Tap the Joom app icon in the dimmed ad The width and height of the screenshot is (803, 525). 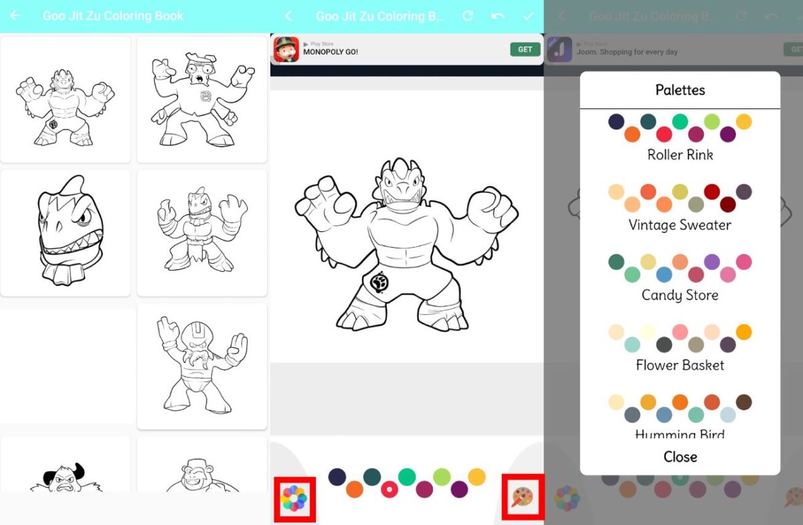point(559,50)
